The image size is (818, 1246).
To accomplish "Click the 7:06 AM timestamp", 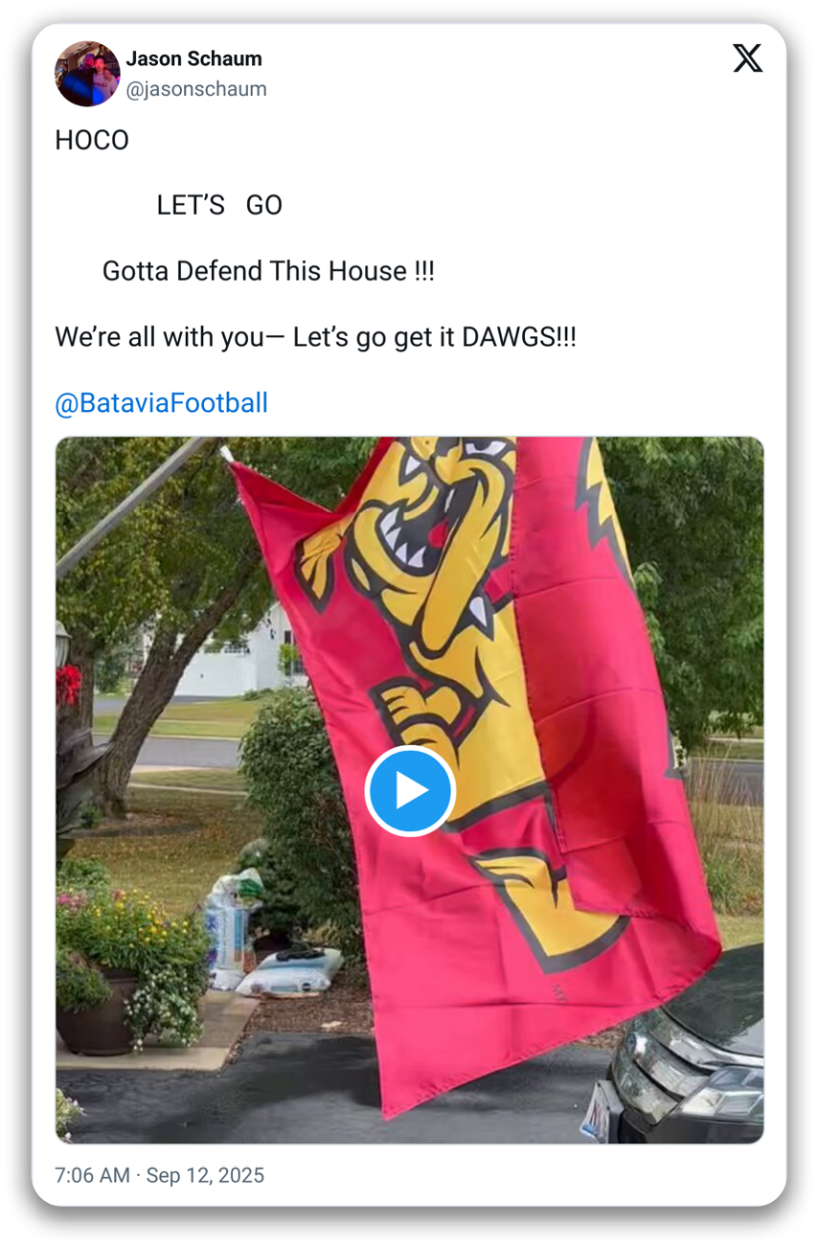I will point(92,1175).
